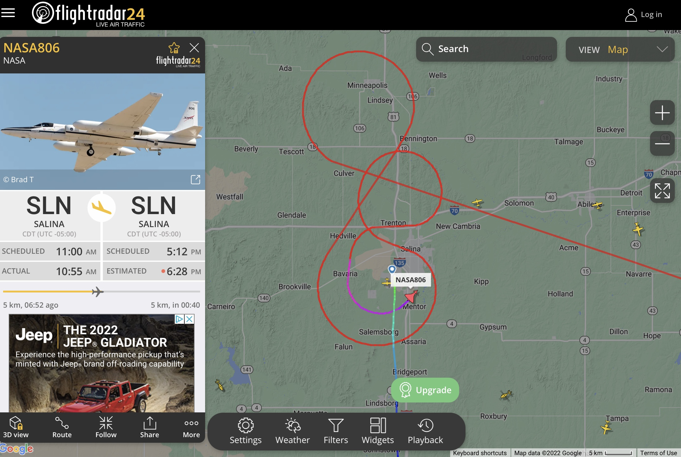This screenshot has width=681, height=457.
Task: Open the Weather layer options
Action: click(x=292, y=431)
